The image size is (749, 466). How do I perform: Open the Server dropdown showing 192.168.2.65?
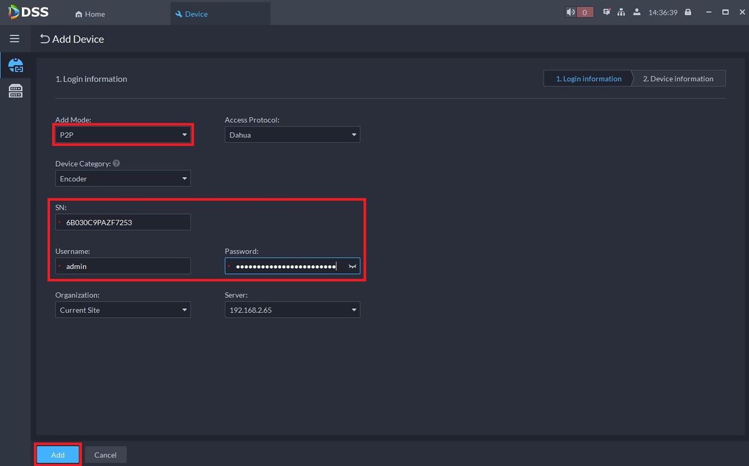point(292,310)
